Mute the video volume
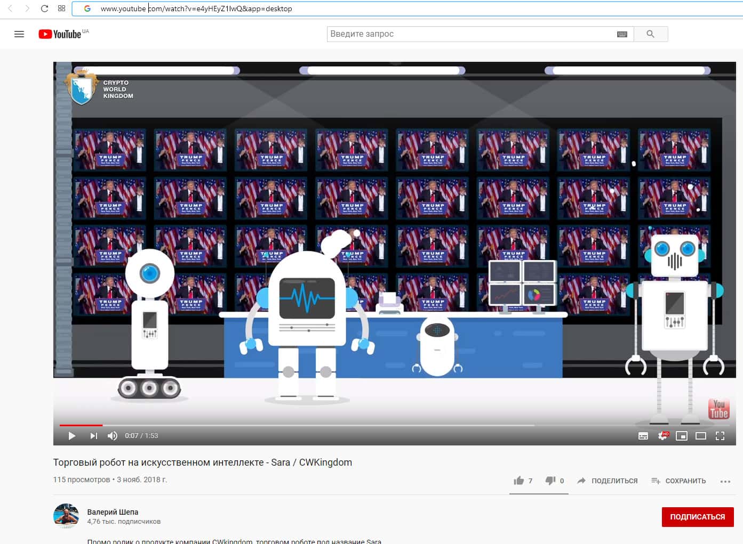Screen dimensions: 743x544 tap(112, 436)
